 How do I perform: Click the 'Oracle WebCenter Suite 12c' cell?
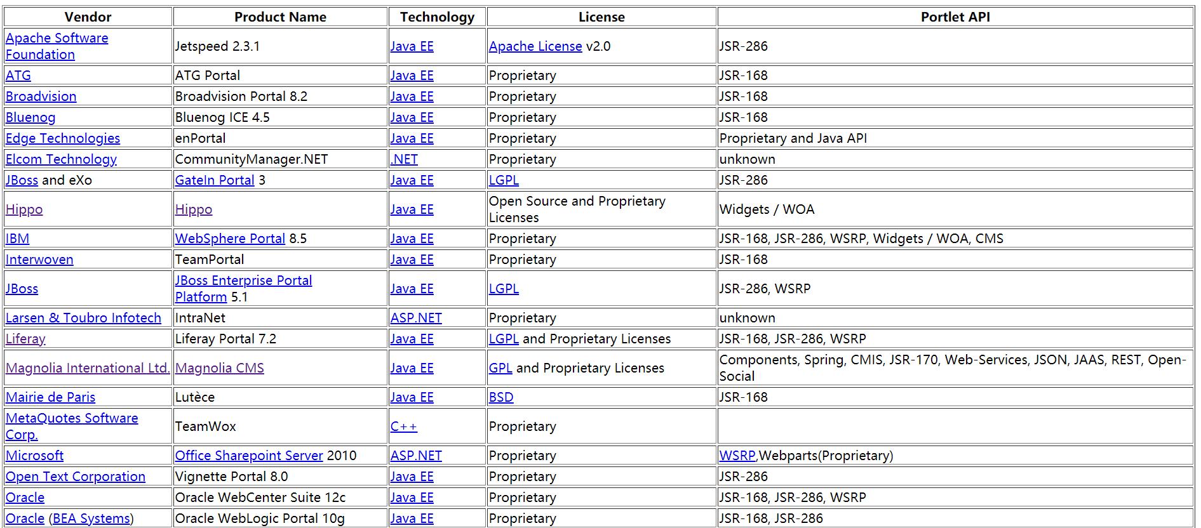(x=280, y=498)
